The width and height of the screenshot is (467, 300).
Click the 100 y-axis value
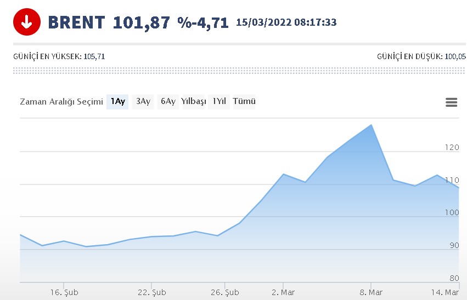pos(452,212)
